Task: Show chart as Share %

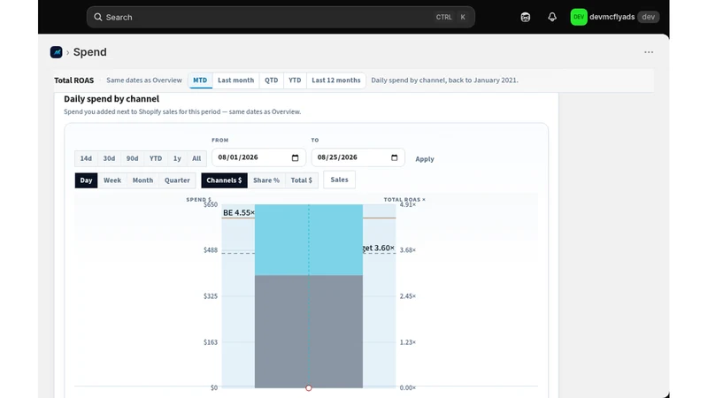Action: (266, 180)
